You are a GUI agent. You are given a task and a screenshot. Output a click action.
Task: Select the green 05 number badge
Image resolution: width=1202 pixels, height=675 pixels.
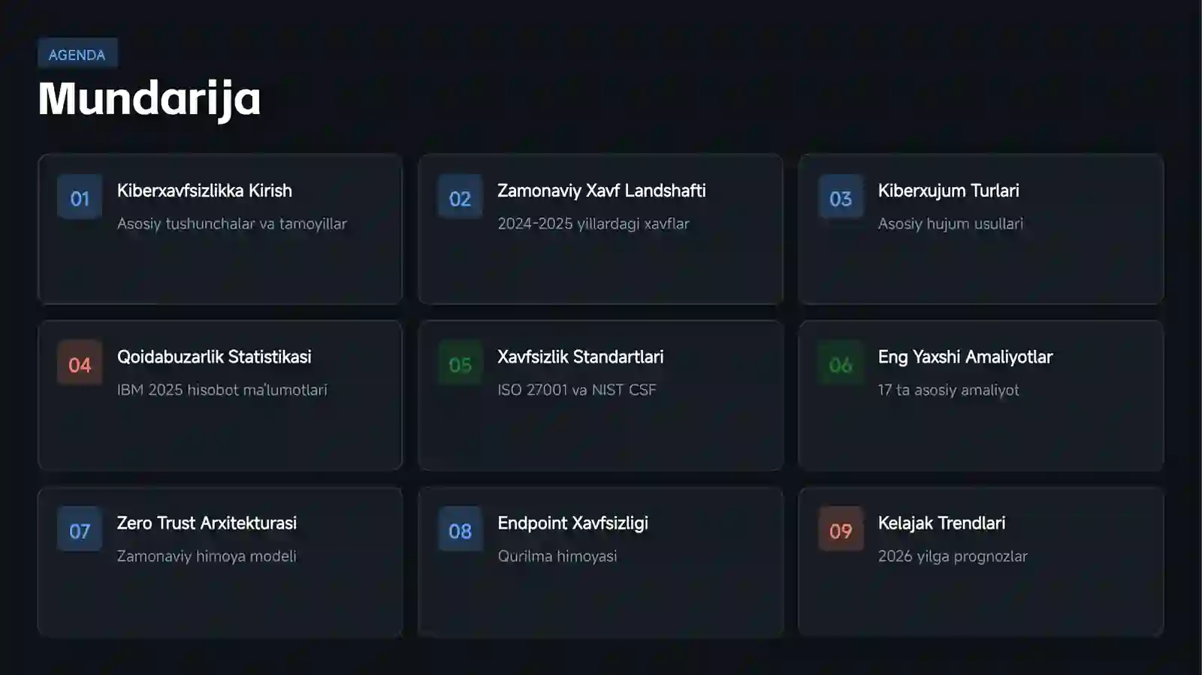pyautogui.click(x=460, y=363)
